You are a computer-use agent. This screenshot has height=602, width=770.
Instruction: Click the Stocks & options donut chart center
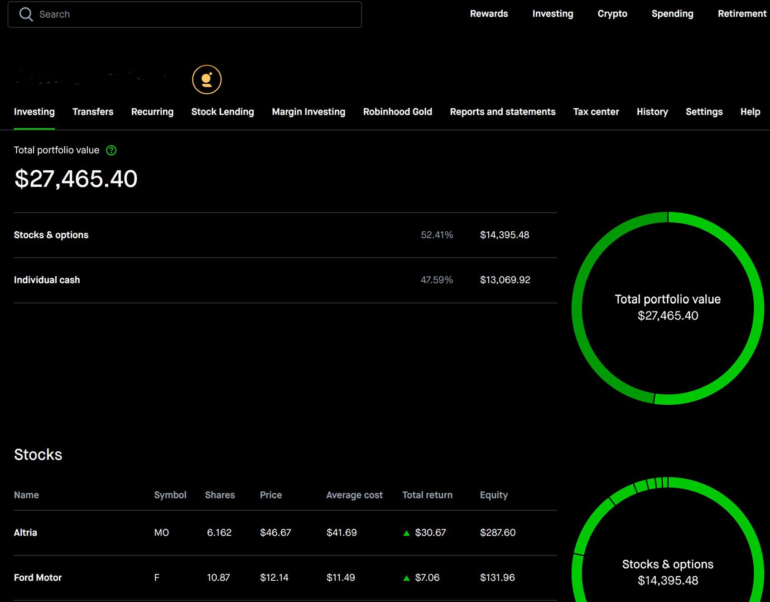point(668,572)
